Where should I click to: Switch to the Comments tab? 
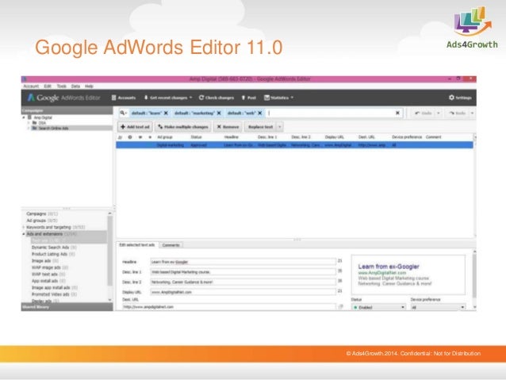coord(171,245)
